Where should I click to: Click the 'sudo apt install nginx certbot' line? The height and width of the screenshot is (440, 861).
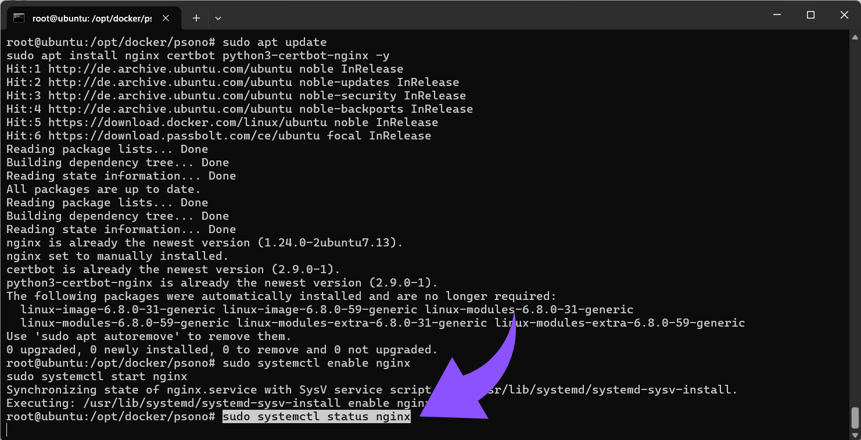tap(198, 56)
